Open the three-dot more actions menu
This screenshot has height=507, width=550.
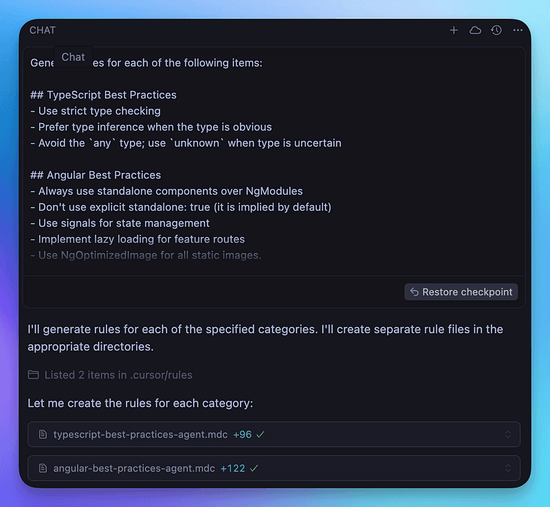(x=518, y=30)
